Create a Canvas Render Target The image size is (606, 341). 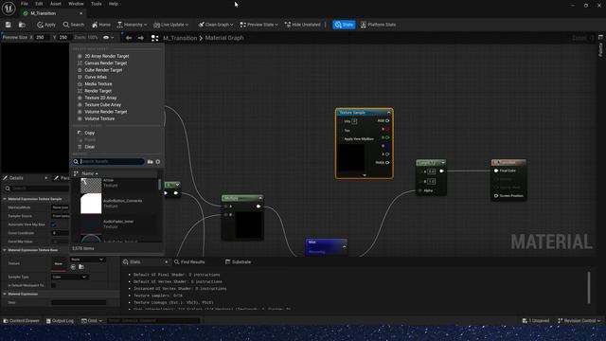point(105,63)
